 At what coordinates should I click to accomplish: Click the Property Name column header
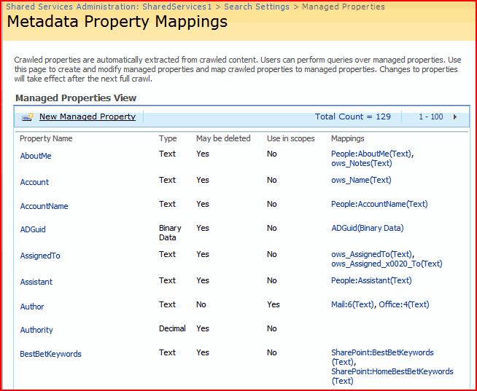[x=46, y=138]
